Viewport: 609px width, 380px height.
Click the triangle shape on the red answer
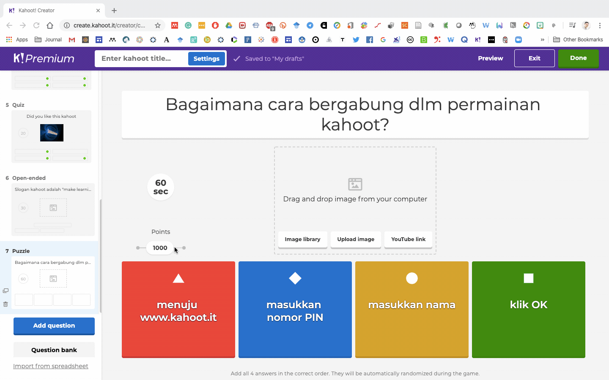[178, 278]
